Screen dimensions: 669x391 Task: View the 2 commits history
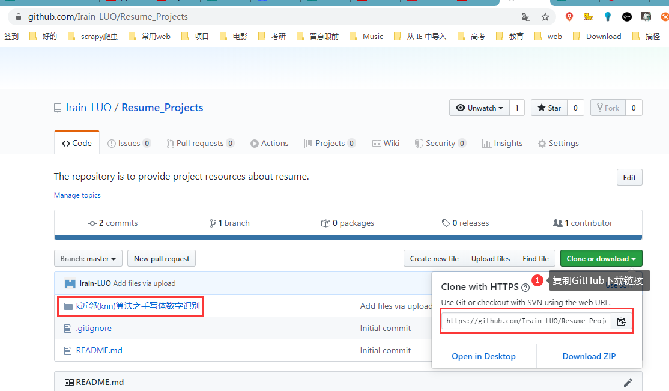point(113,223)
